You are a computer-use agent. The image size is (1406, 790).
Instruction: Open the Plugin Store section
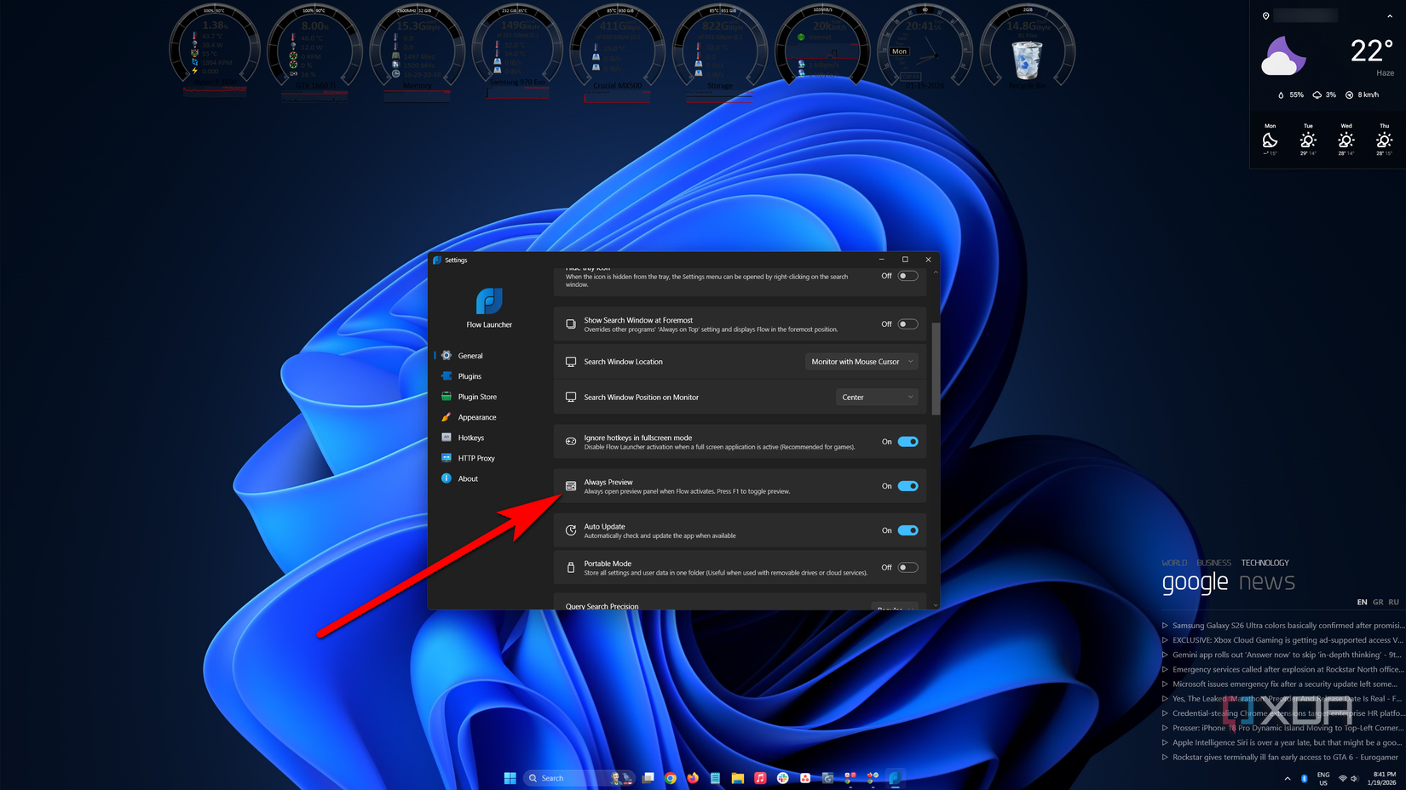click(x=475, y=396)
